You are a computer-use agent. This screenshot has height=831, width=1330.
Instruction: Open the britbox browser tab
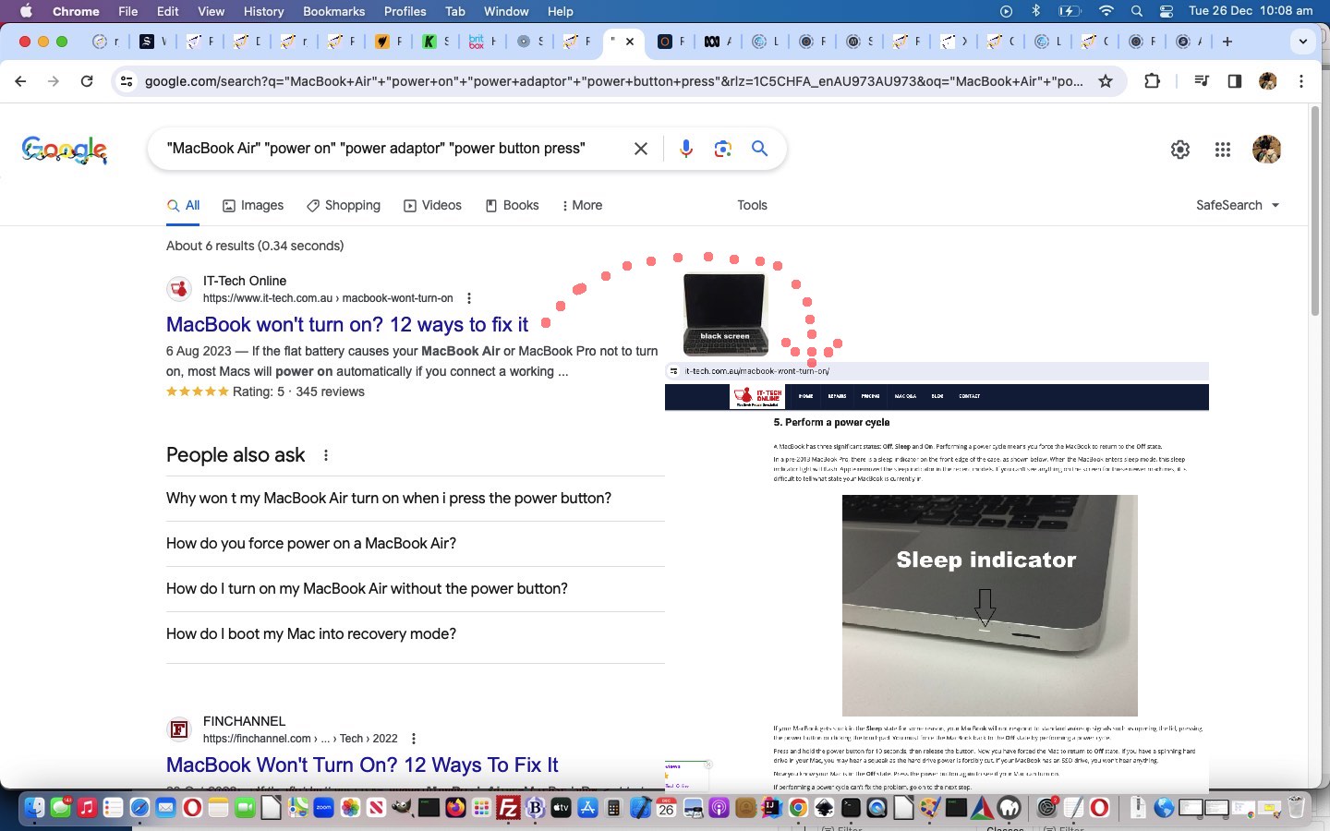[481, 42]
